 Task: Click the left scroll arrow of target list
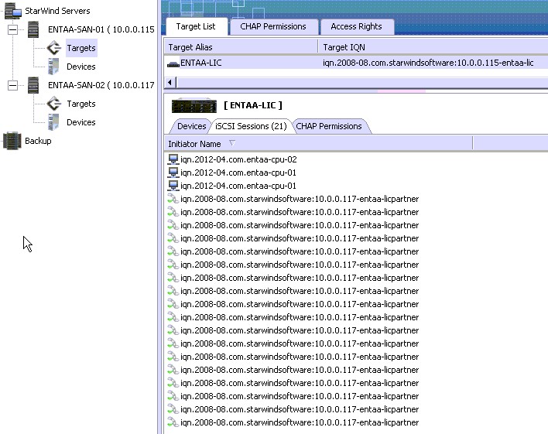click(x=170, y=83)
